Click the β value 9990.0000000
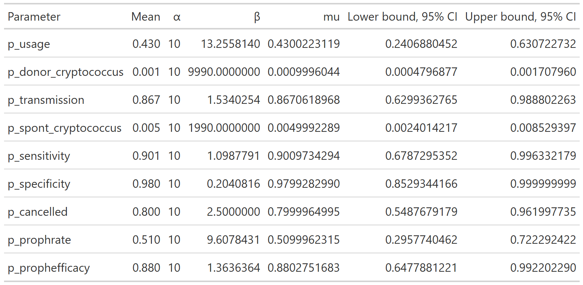Viewport: 583px width, 285px height. click(224, 72)
